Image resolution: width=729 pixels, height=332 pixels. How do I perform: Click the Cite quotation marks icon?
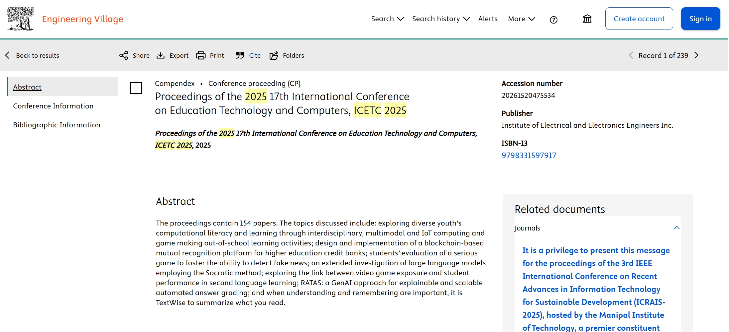tap(240, 55)
